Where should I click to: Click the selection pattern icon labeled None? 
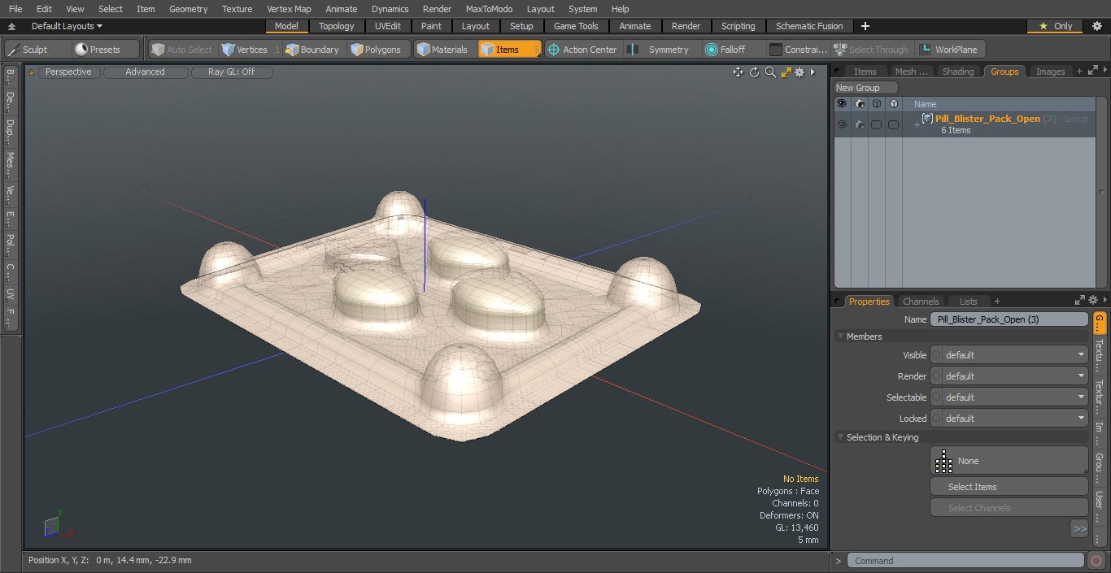[x=943, y=461]
